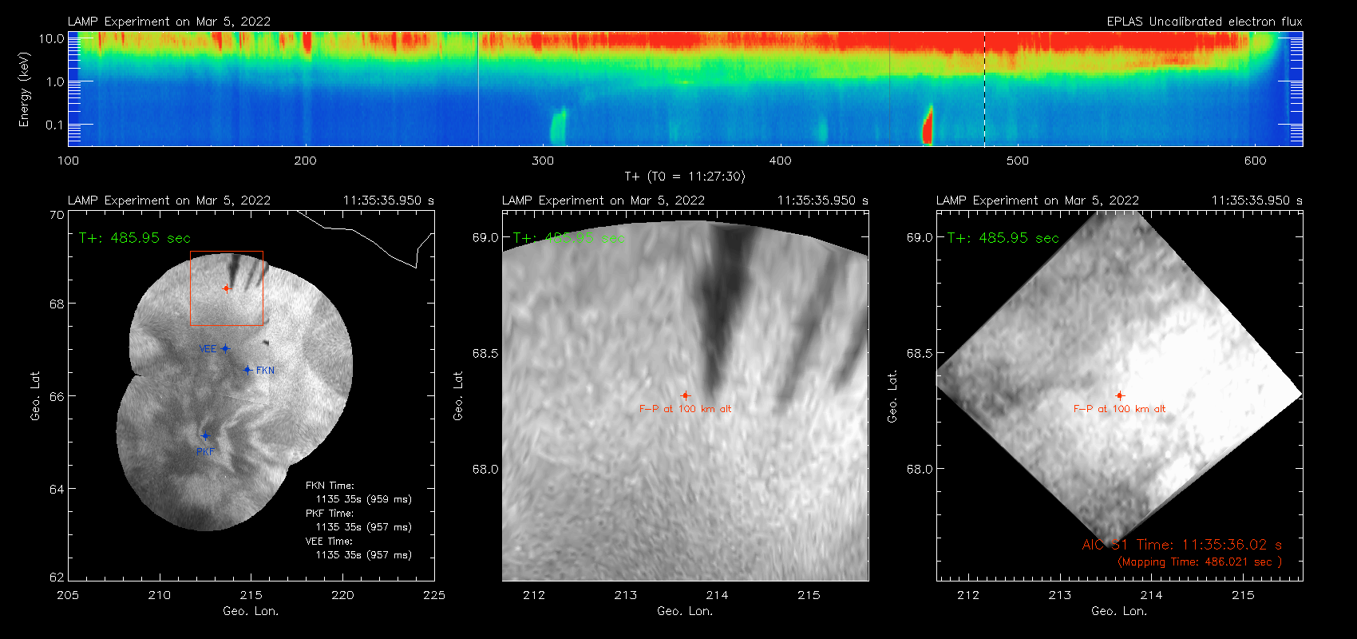Click the 'FKN Time:' label
This screenshot has width=1357, height=639.
pos(330,486)
